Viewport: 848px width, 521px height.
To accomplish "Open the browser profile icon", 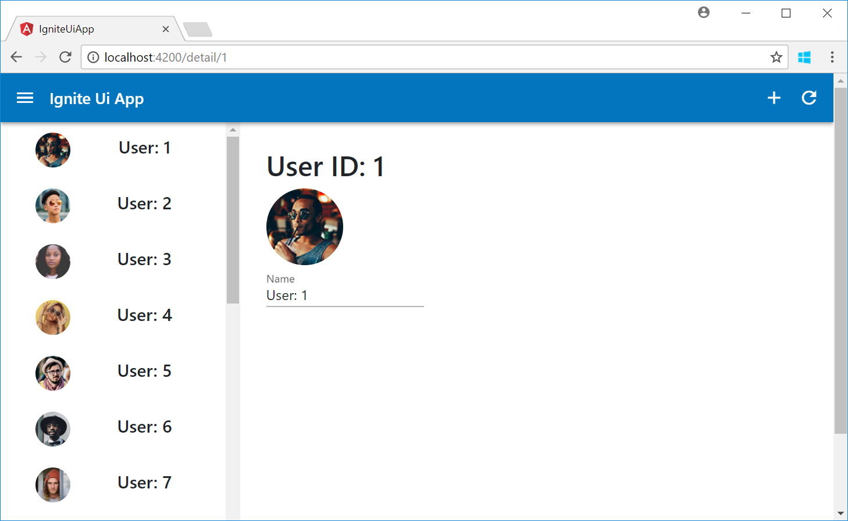I will (x=704, y=12).
